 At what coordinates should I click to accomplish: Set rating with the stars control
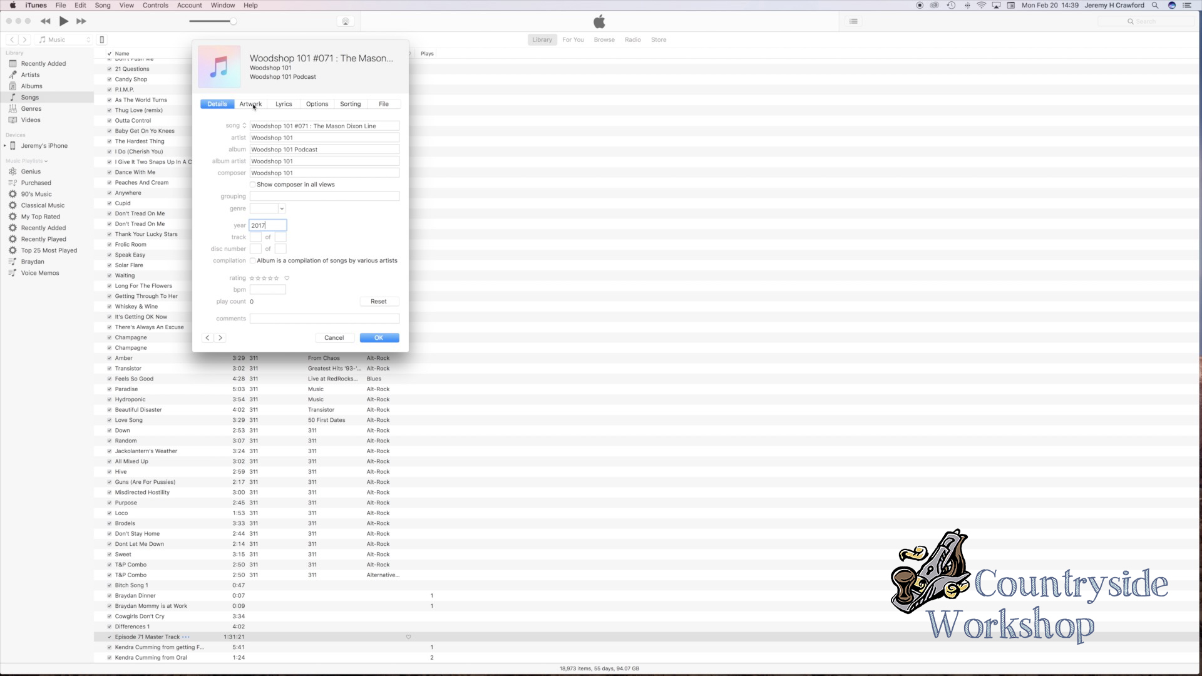(264, 278)
